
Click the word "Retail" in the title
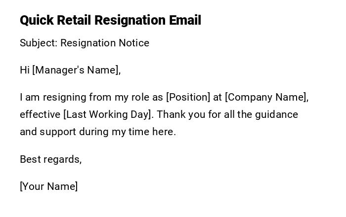[74, 20]
